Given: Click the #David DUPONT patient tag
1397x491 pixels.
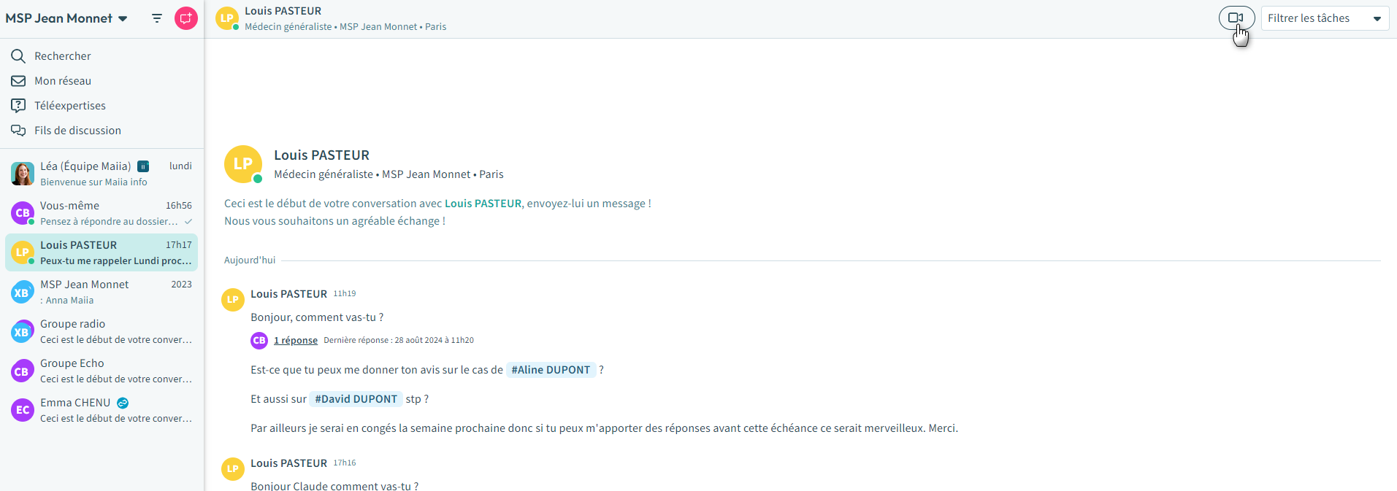Looking at the screenshot, I should click(356, 399).
